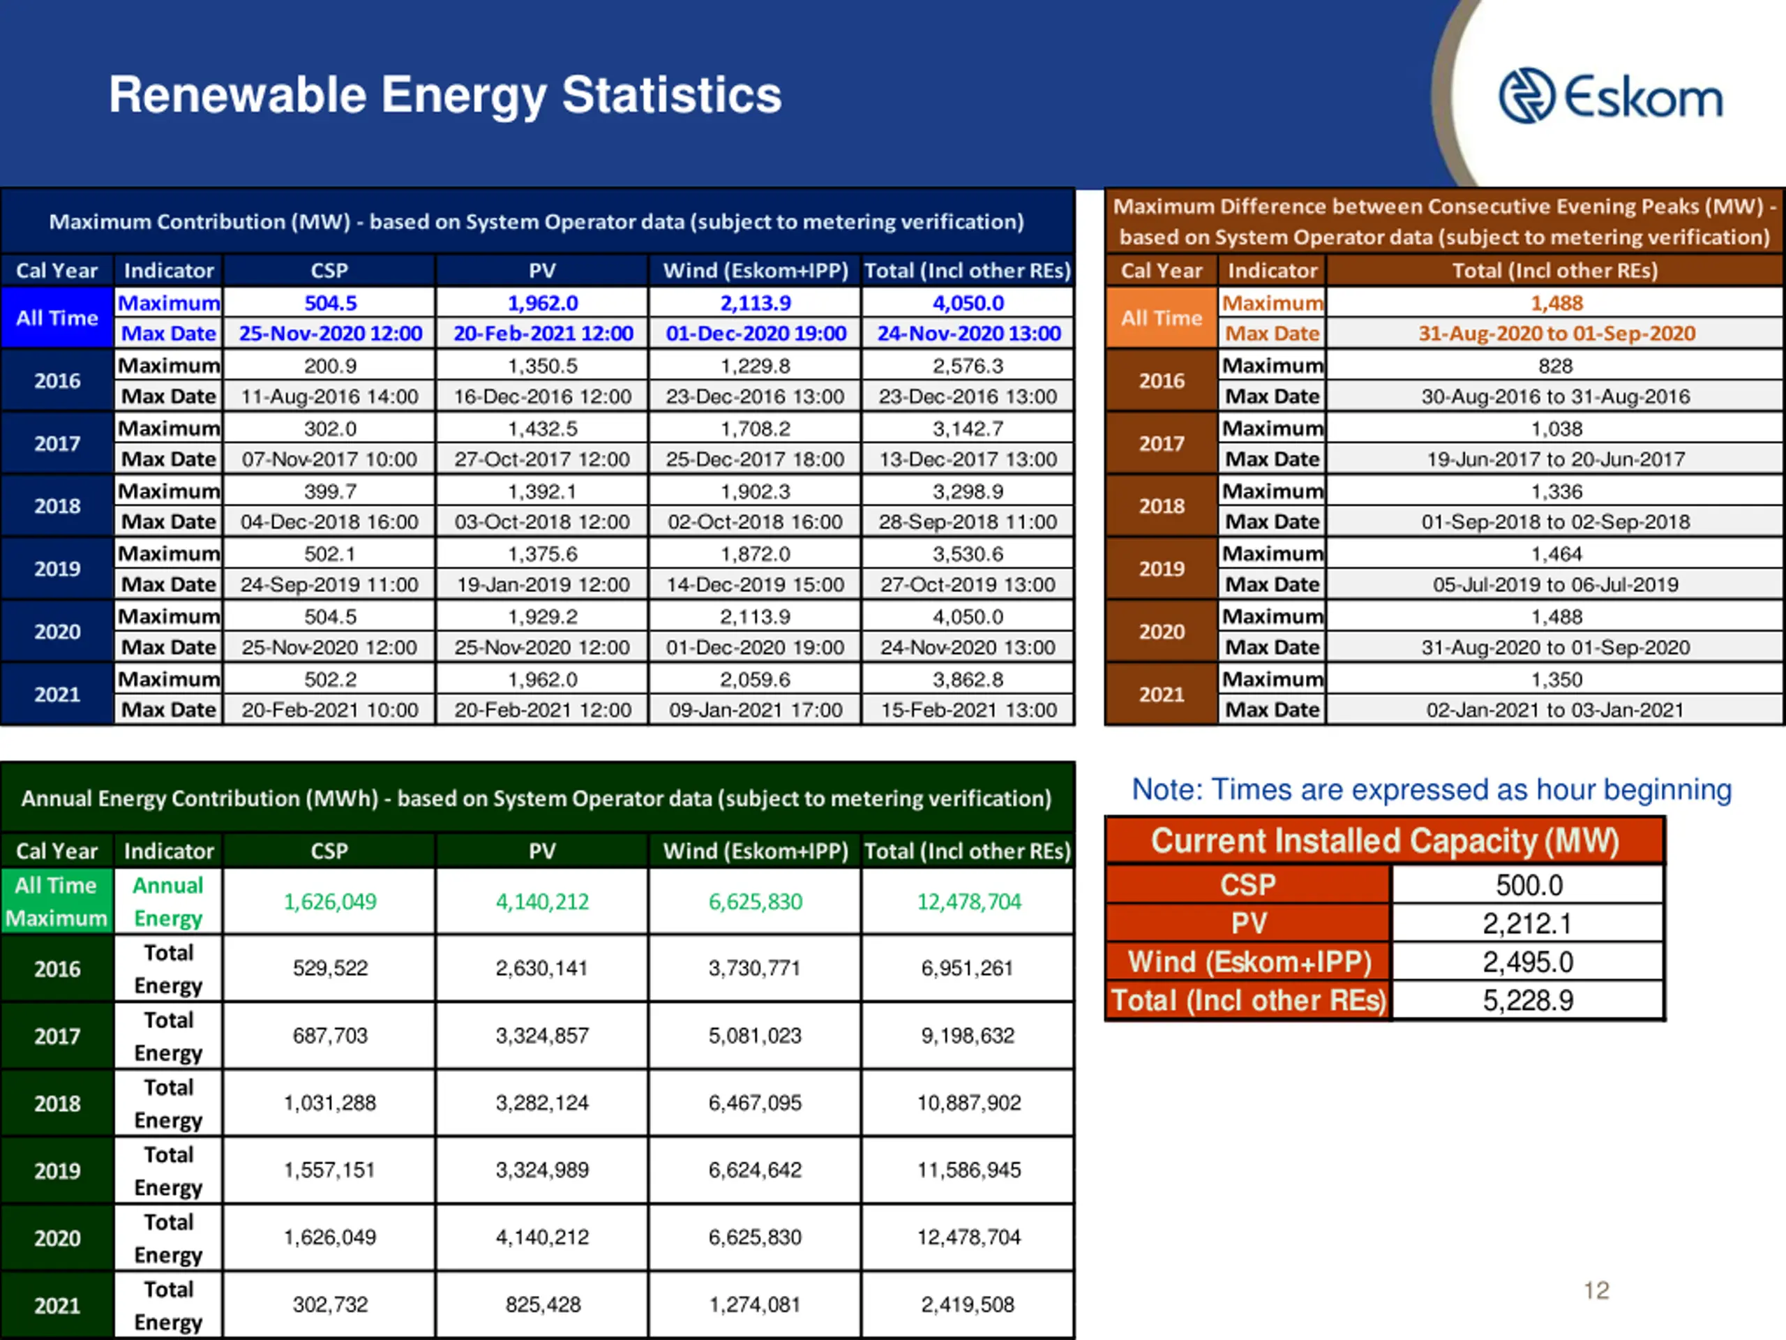Click the 07-Nov-2017 10:00 date cell
This screenshot has width=1786, height=1340.
click(x=330, y=460)
